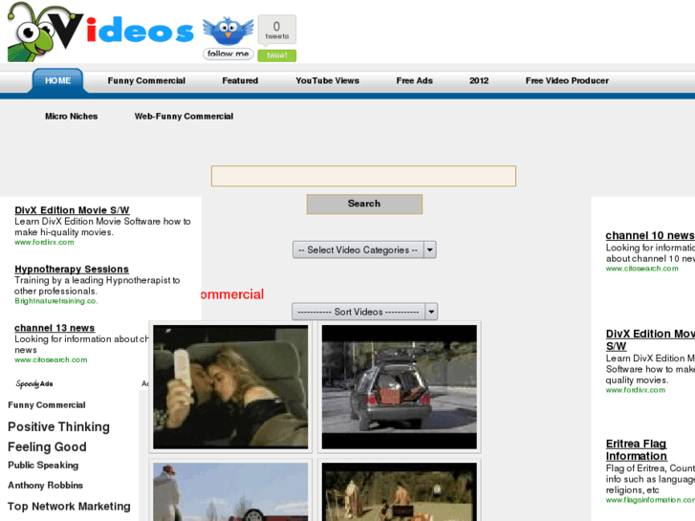Viewport: 695px width, 521px height.
Task: Open Positive Thinking sidebar category
Action: [58, 426]
